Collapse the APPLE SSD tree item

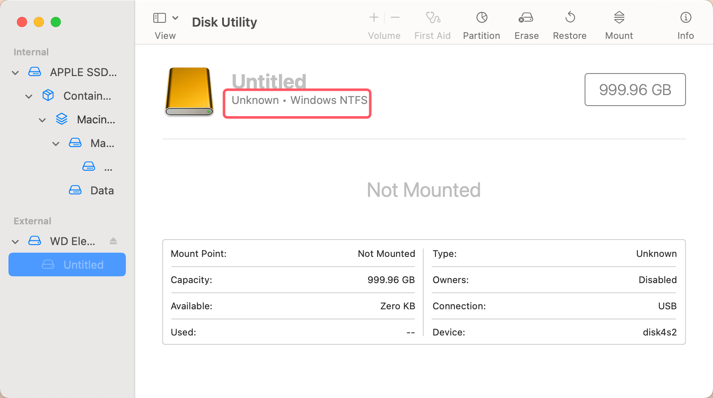pyautogui.click(x=15, y=72)
